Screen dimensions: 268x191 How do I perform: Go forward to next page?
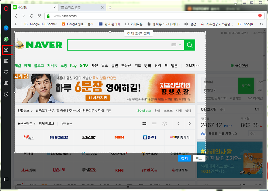(x=23, y=16)
